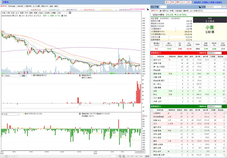227x158 pixels.
Task: Open the 法人目標(305元) tab
Action: tap(196, 11)
